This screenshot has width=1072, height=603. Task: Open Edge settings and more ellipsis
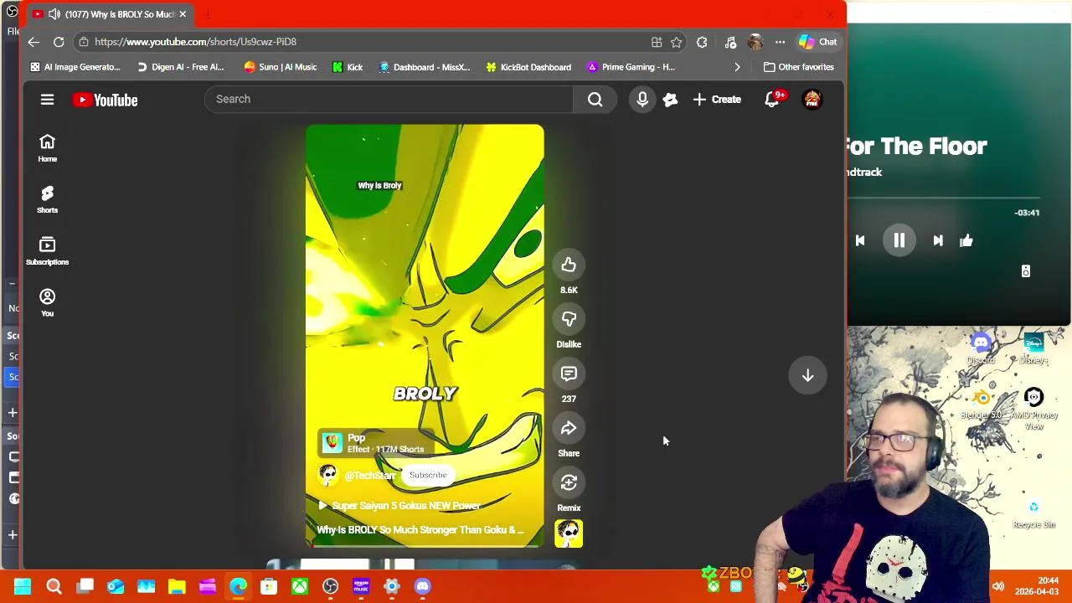(x=780, y=42)
